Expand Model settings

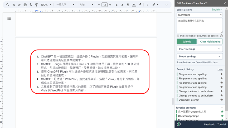click(200, 57)
